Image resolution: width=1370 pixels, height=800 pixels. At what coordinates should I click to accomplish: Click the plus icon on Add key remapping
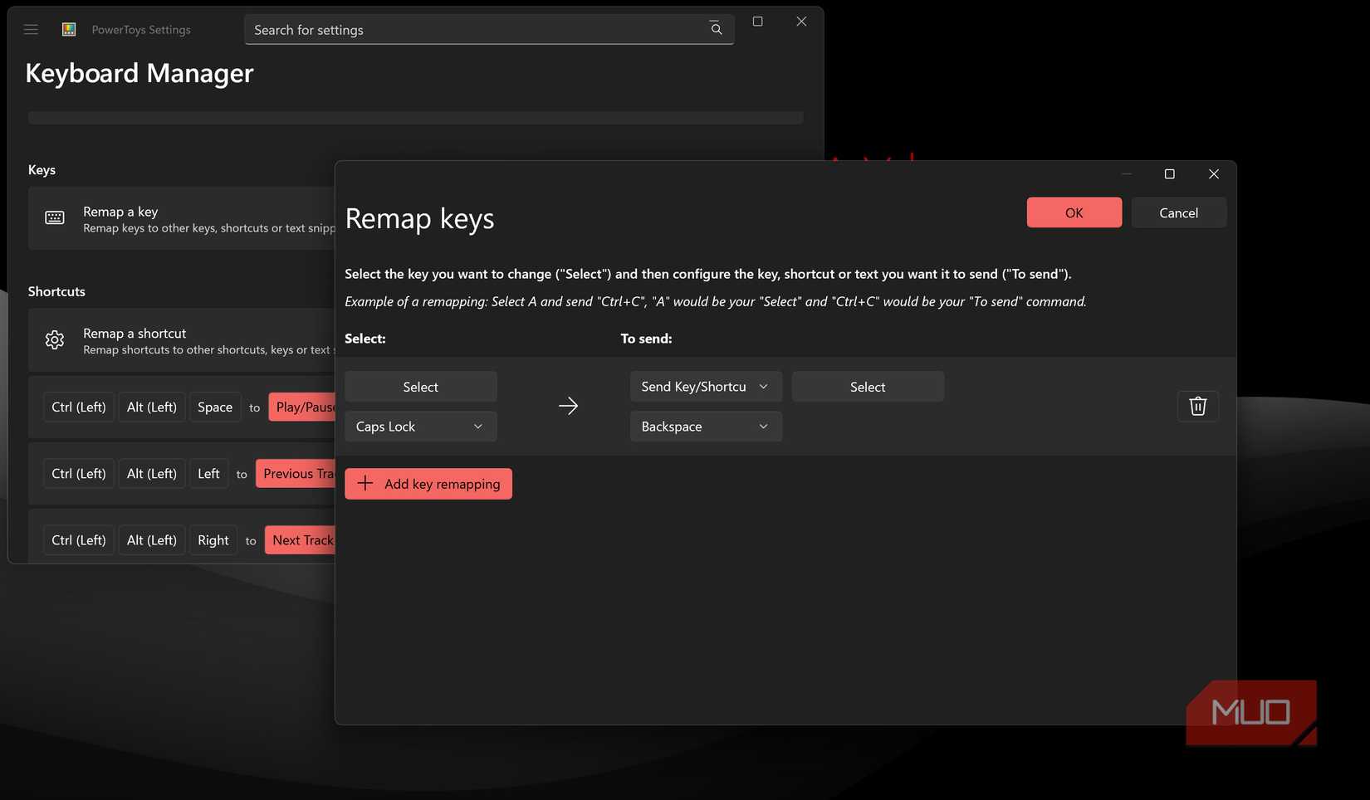(x=365, y=483)
